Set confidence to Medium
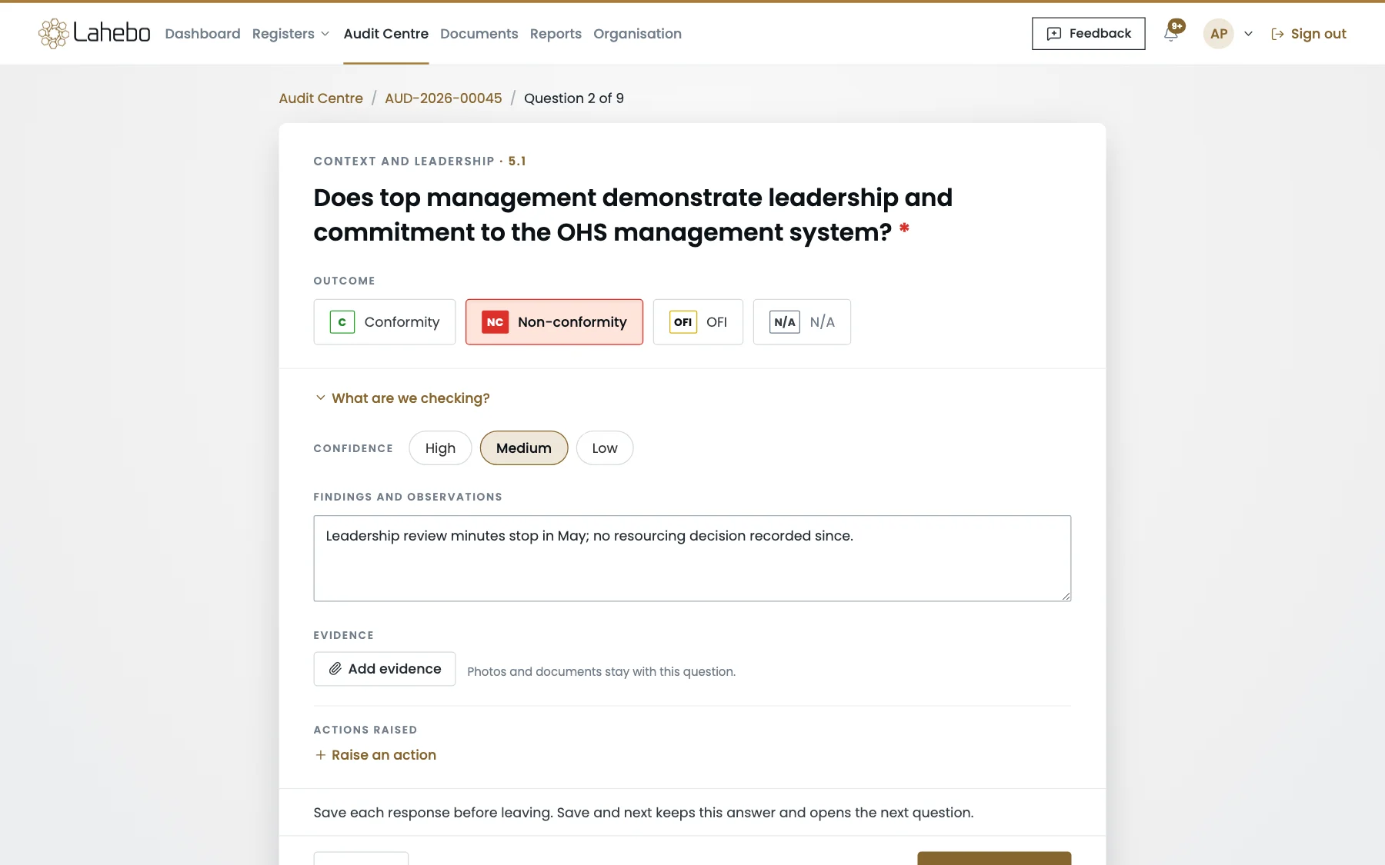 pos(524,448)
